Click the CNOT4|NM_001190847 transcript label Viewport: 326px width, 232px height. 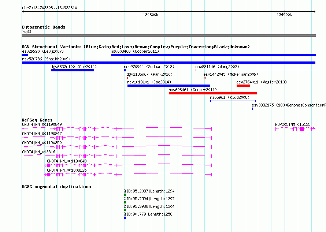[42, 134]
